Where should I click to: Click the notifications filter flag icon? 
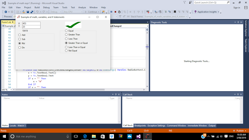[185, 2]
